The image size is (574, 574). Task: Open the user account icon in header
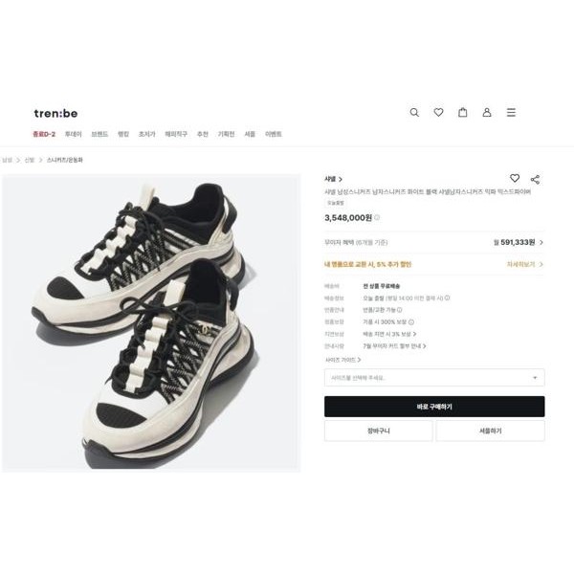pos(487,112)
